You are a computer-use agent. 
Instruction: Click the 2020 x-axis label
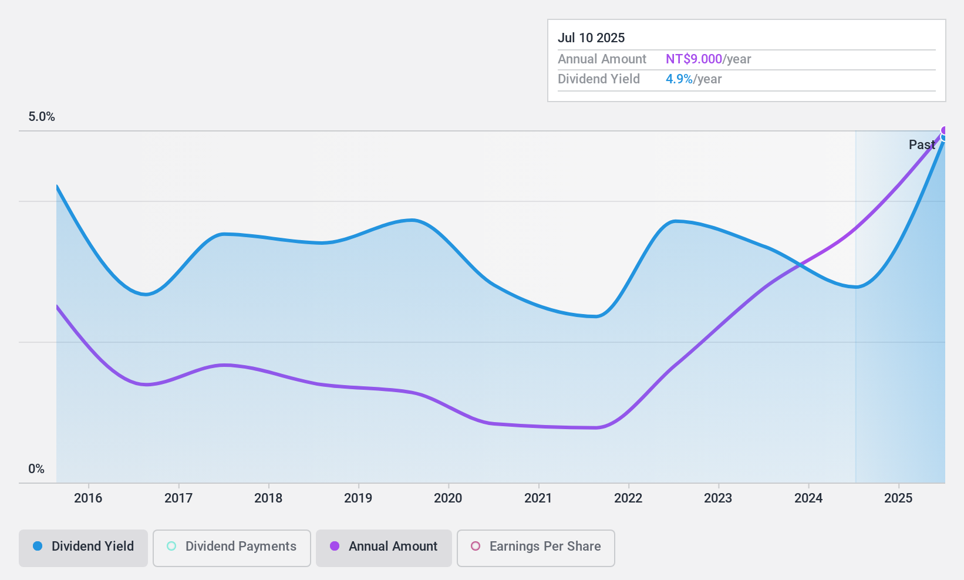tap(448, 498)
